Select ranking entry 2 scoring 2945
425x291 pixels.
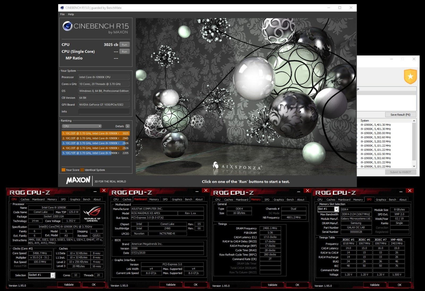(96, 138)
